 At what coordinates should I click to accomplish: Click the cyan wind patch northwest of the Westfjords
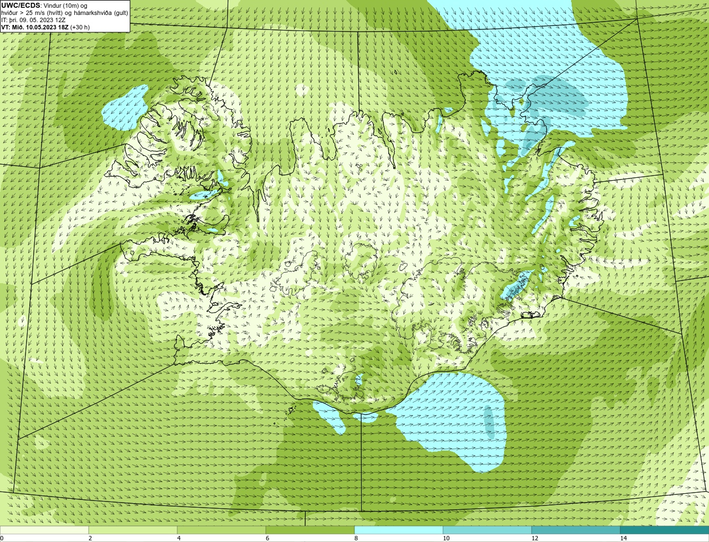(x=125, y=108)
